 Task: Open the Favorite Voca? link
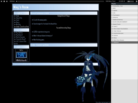21,39
